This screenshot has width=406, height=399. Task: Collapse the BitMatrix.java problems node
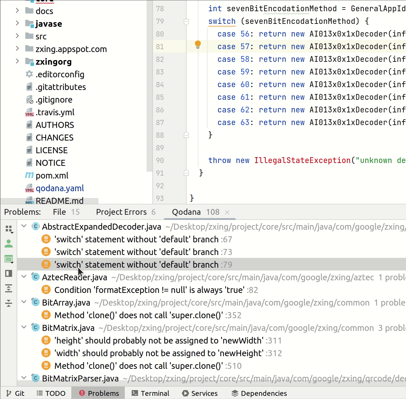point(24,327)
